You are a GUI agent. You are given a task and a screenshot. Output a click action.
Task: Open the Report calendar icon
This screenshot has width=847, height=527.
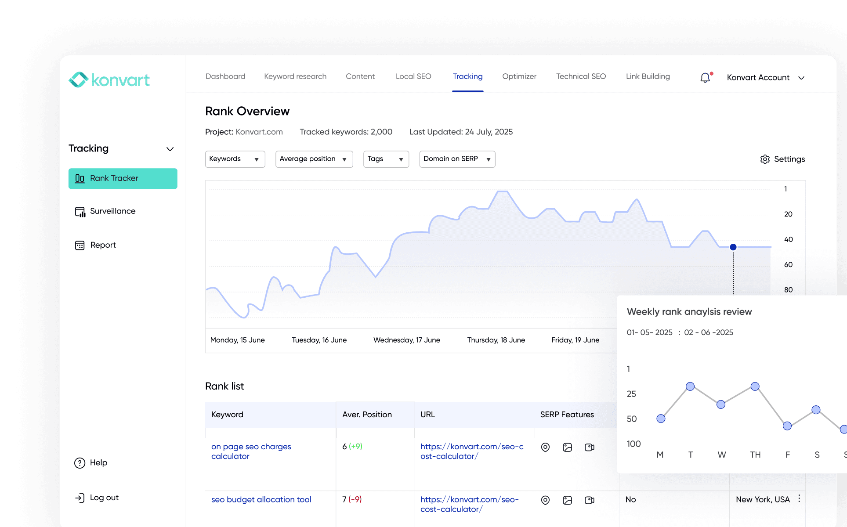point(80,245)
